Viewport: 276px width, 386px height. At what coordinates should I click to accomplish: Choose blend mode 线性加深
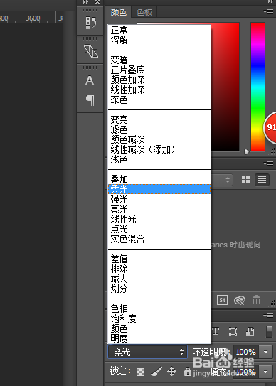pos(159,90)
